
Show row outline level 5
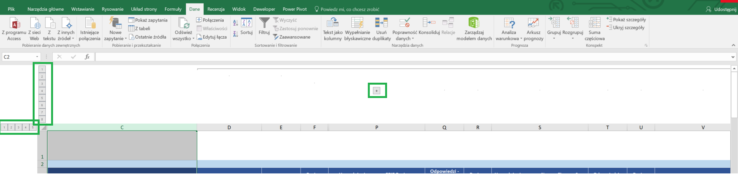coord(33,127)
